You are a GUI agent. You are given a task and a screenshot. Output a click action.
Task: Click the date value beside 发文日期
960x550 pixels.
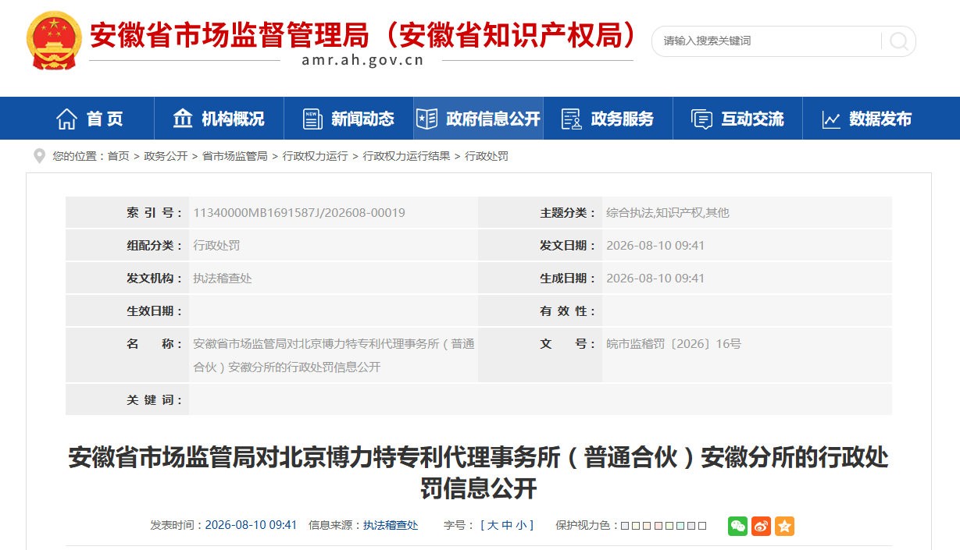point(655,245)
